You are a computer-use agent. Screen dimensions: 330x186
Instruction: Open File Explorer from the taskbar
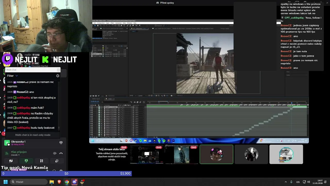pos(52,182)
